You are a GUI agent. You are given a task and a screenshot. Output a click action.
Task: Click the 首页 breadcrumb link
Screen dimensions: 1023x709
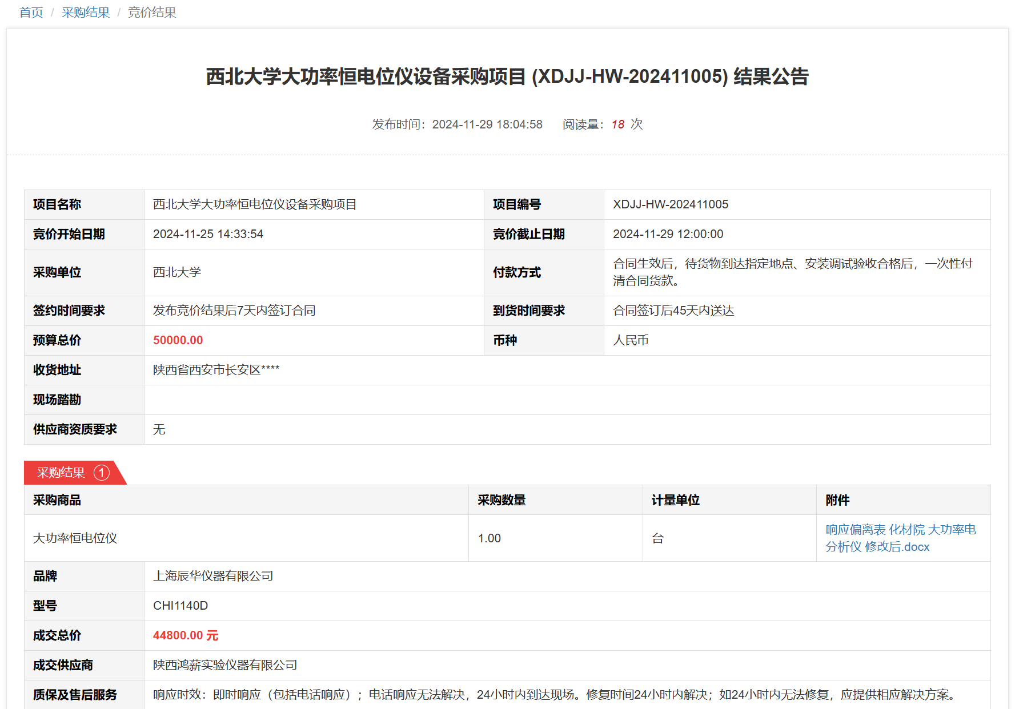tap(31, 13)
